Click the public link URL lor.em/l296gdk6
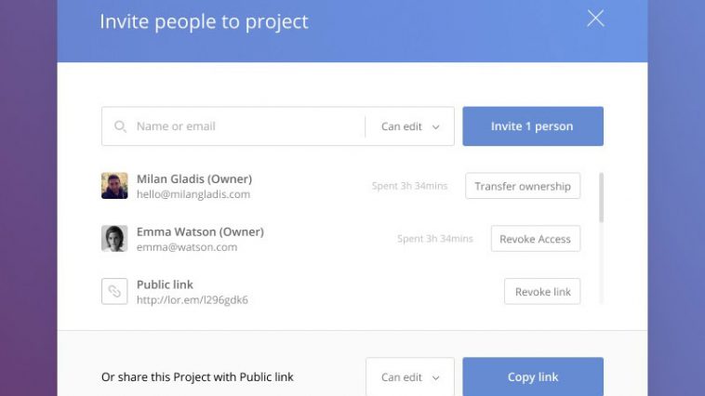The image size is (705, 396). point(193,300)
